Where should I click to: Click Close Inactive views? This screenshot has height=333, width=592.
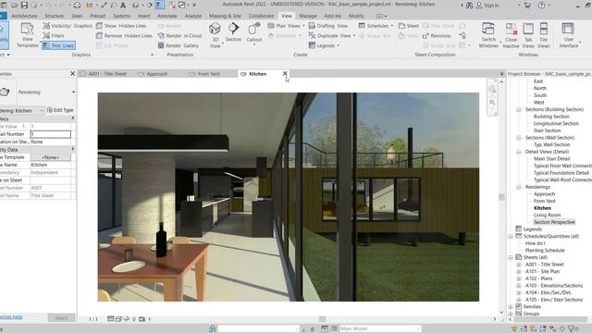[511, 35]
